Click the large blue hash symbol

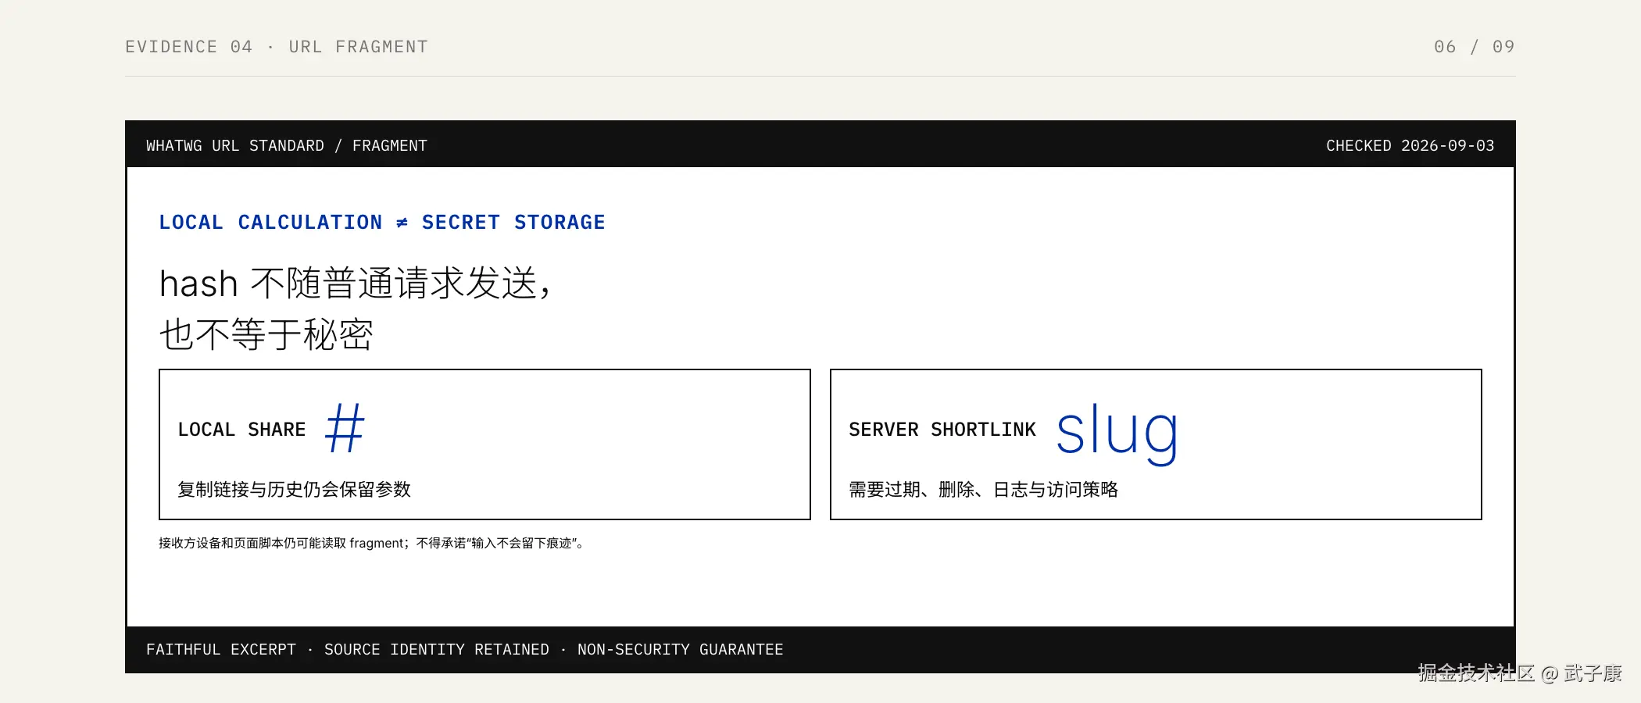point(345,428)
